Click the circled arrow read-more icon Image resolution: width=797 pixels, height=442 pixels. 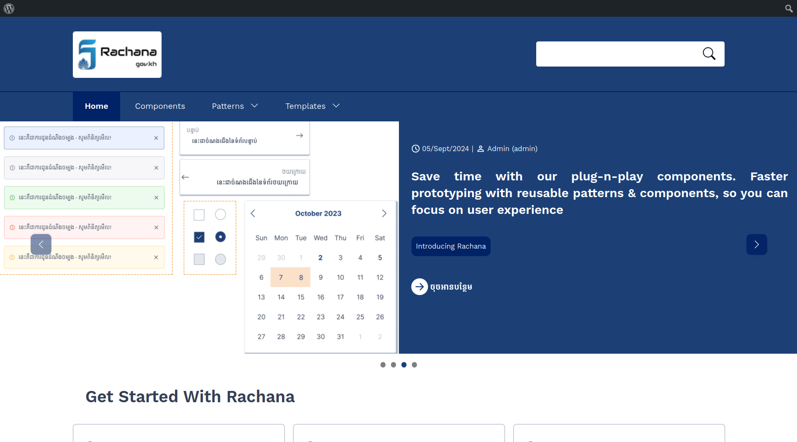419,287
